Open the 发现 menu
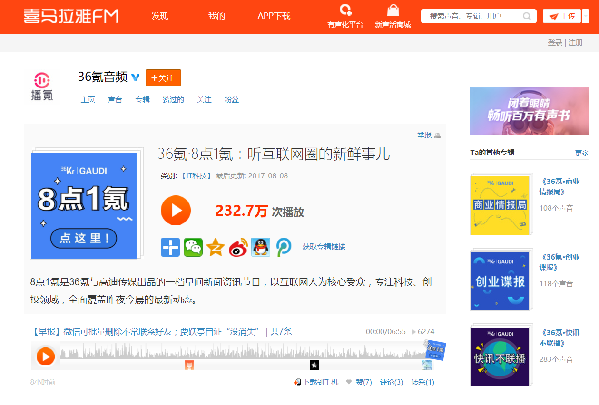599x405 pixels. coord(160,16)
